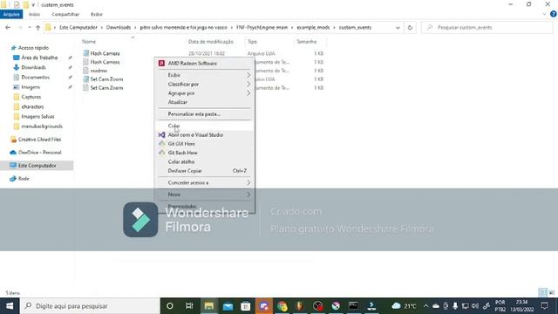Viewport: 558px width, 314px height.
Task: Click FNF-PsychEngine-main in the address path
Action: [x=262, y=27]
